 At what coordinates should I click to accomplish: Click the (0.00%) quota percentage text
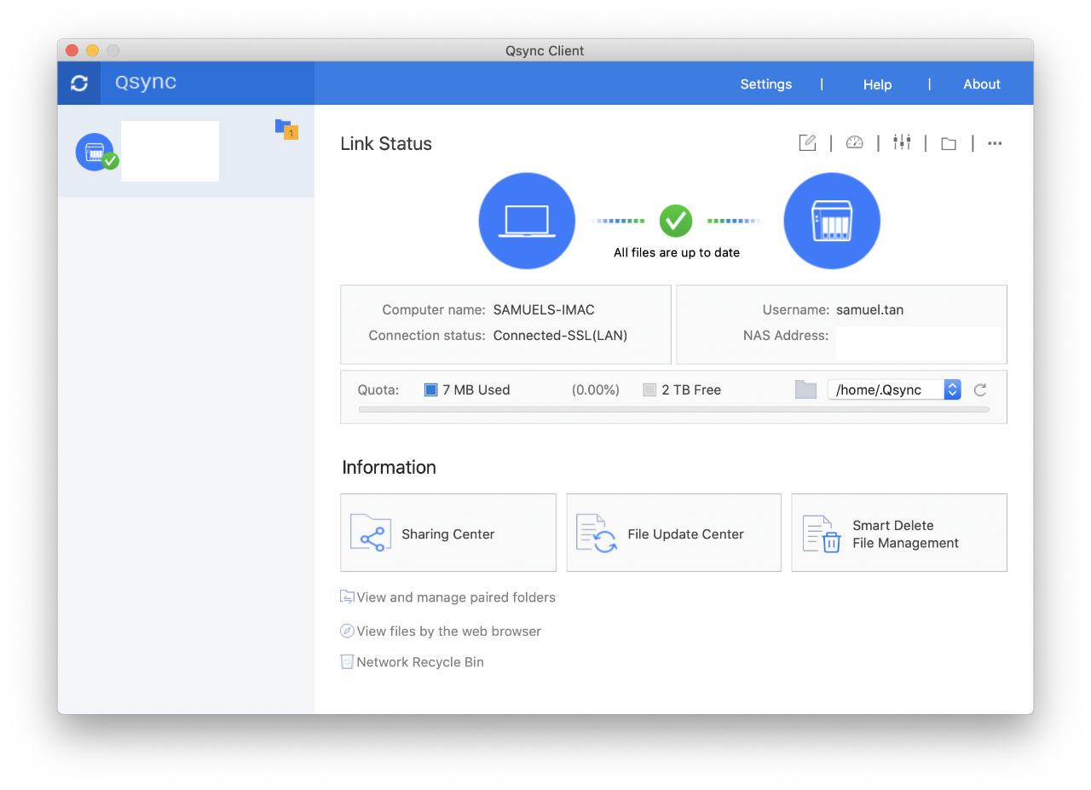595,390
